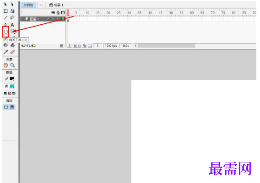This screenshot has height=183, width=260.
Task: Collapse the 时间轴 timeline panel button
Action: click(28, 5)
